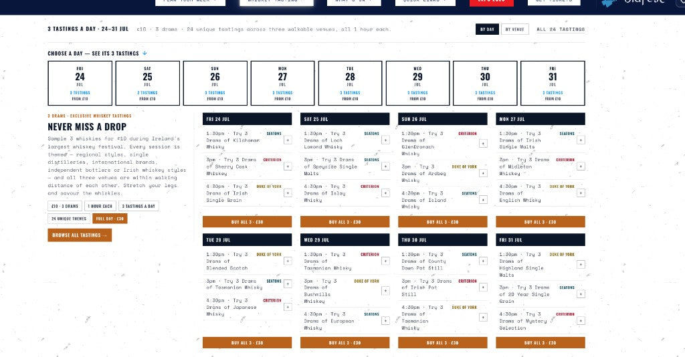Image resolution: width=685 pixels, height=357 pixels.
Task: Click plus icon for 20 Year Single Grain
Action: click(581, 294)
